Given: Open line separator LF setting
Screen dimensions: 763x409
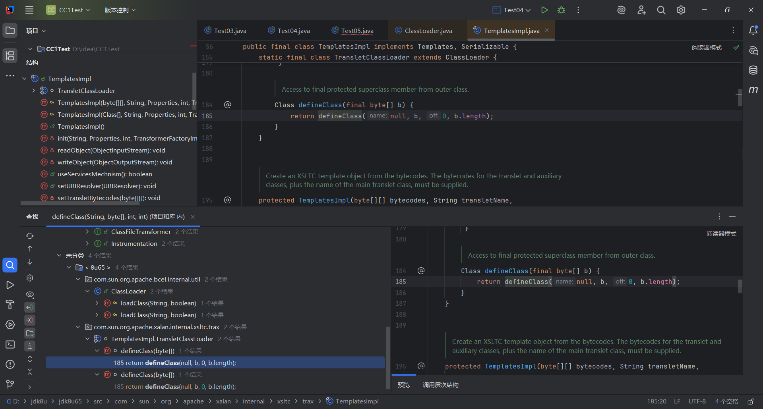Looking at the screenshot, I should click(677, 401).
